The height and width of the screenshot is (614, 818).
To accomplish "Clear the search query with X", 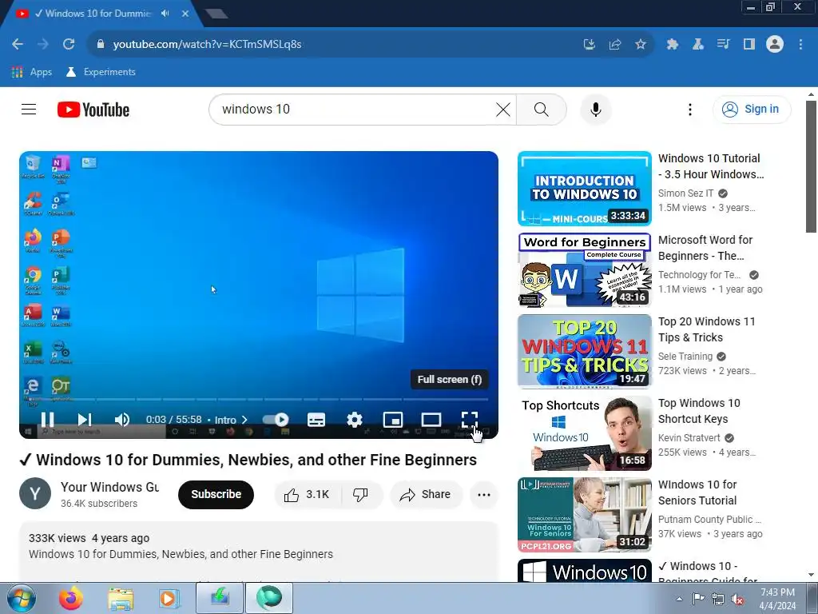I will [503, 109].
